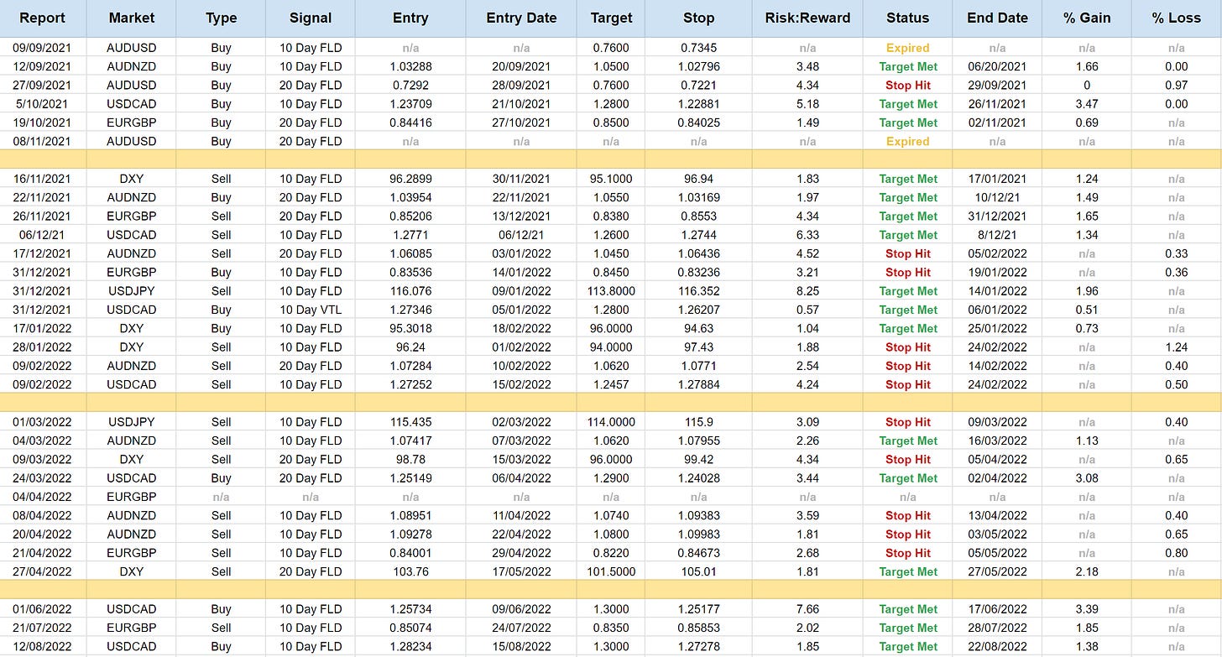
Task: Click the % Gain column header
Action: point(1087,18)
